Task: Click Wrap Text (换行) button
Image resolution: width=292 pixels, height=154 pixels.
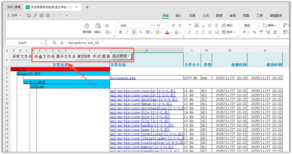Action: click(x=227, y=25)
